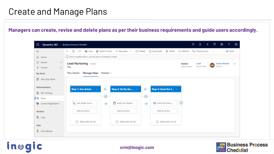Click the New plan command
The height and width of the screenshot is (154, 274).
pos(121,51)
